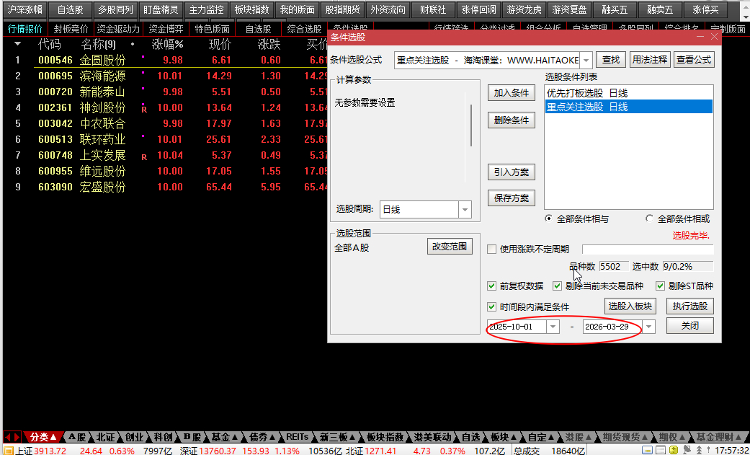750x455 pixels.
Task: Close the 条件选股 dialog with the X
Action: point(714,37)
